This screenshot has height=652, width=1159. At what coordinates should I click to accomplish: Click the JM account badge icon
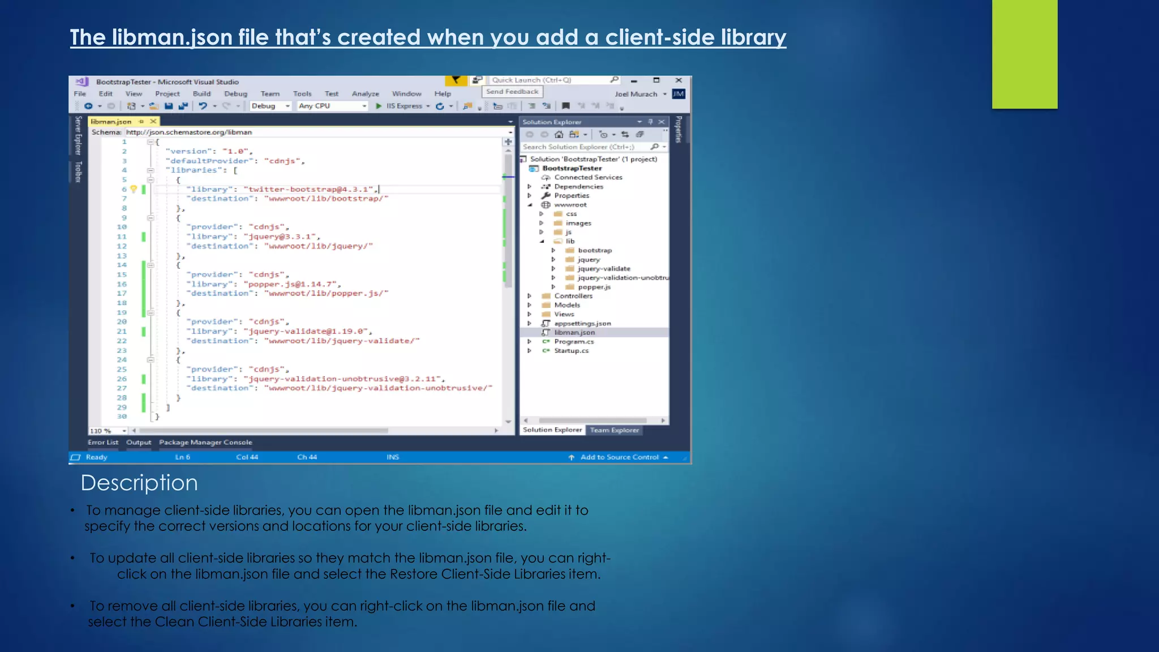pos(679,94)
